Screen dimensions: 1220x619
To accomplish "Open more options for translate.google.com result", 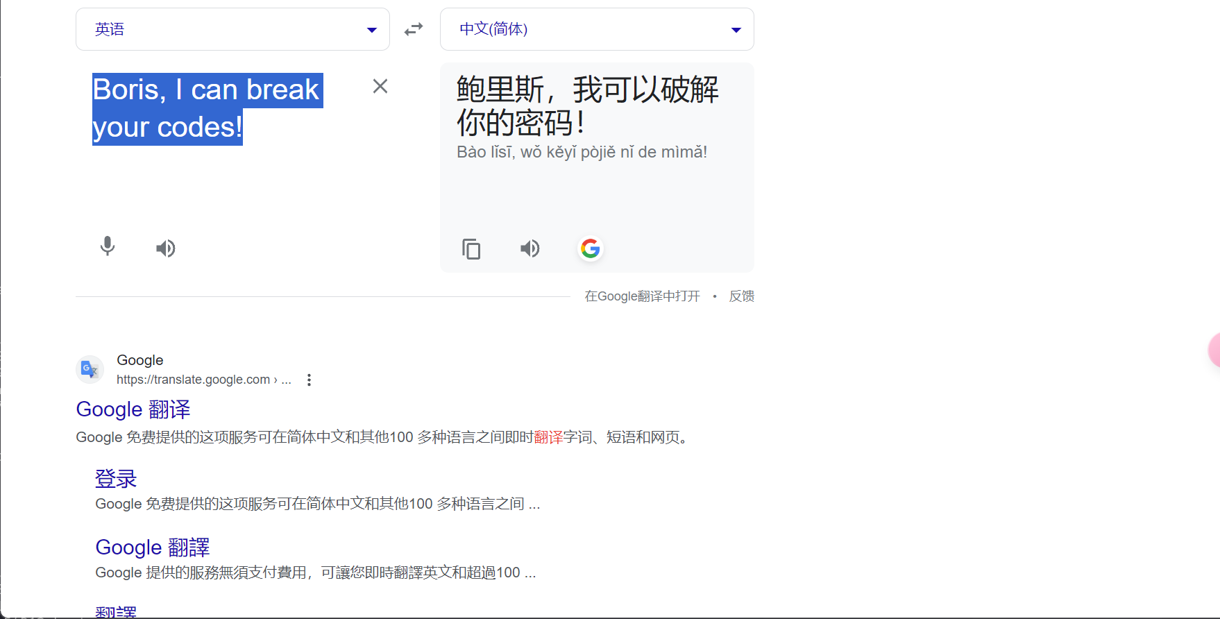I will click(x=309, y=380).
